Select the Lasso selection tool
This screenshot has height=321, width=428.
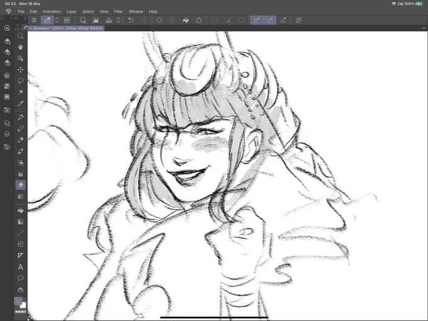coord(21,81)
